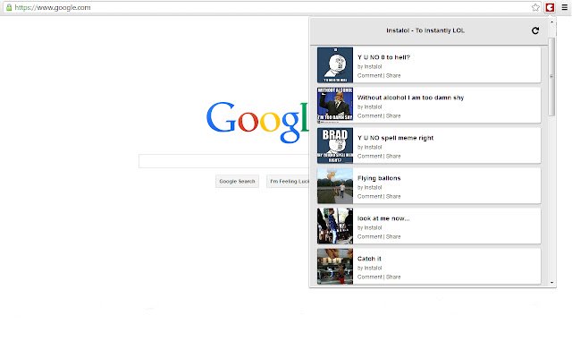The image size is (572, 358).
Task: Share the 'look at me now...' post
Action: (393, 236)
